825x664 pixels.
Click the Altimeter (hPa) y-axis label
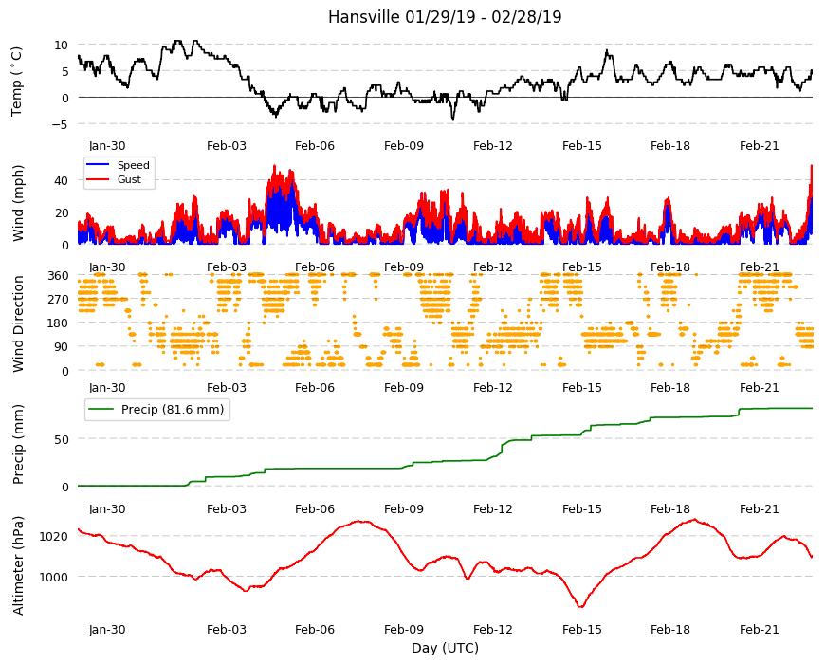[x=18, y=565]
